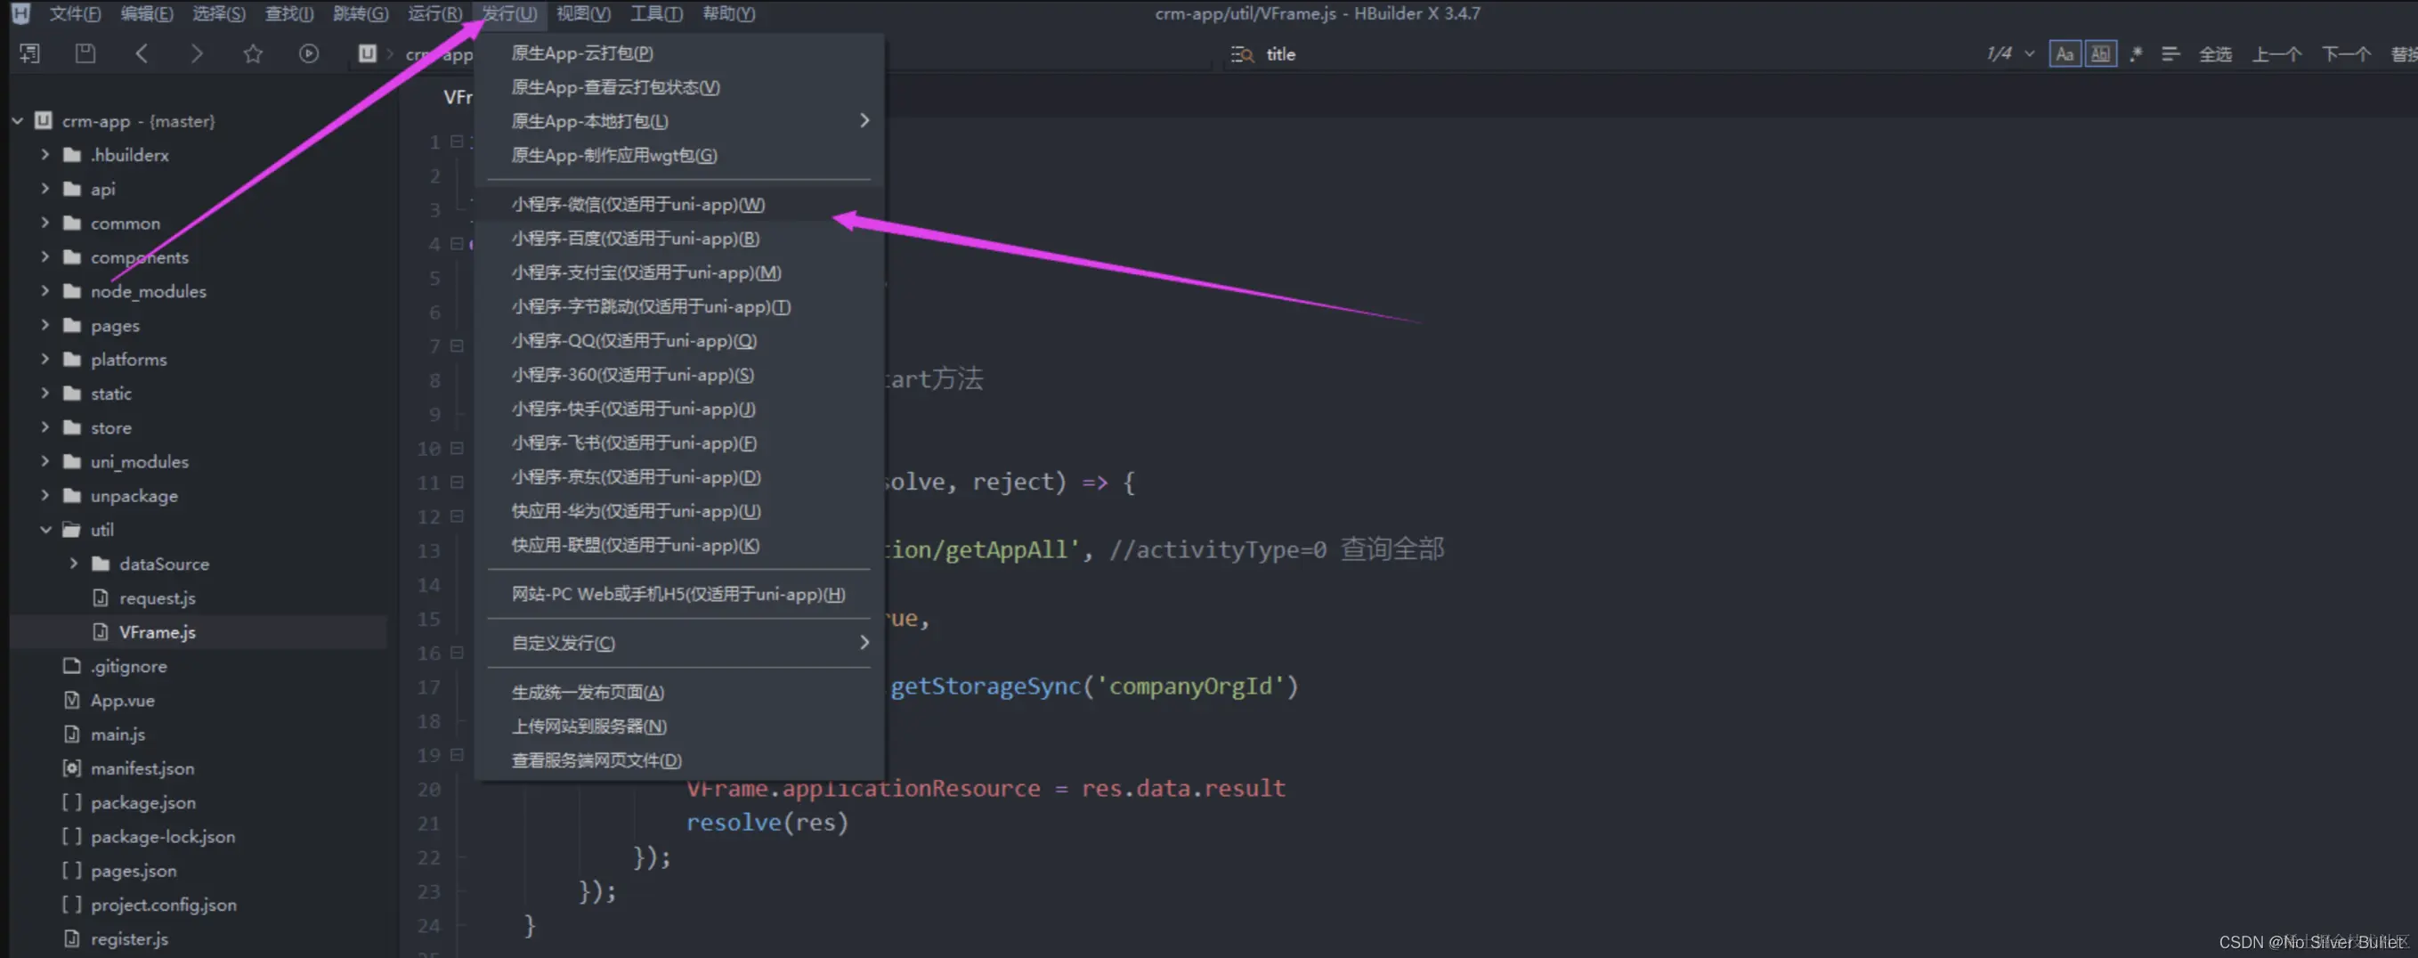
Task: Click the star bookmark toolbar icon
Action: click(x=253, y=53)
